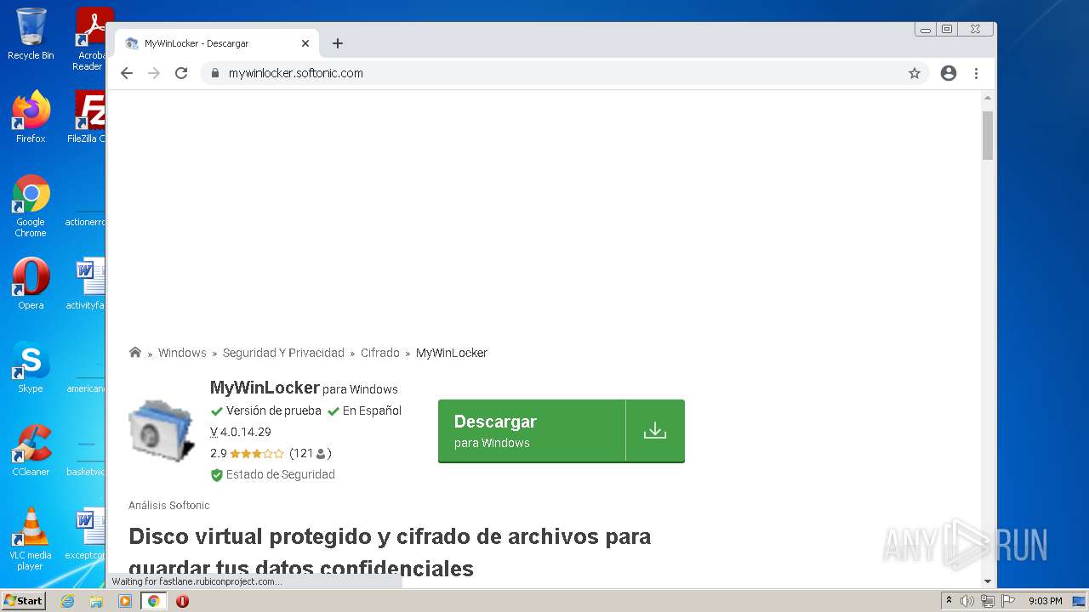
Task: Click the network tray icon
Action: pyautogui.click(x=988, y=601)
